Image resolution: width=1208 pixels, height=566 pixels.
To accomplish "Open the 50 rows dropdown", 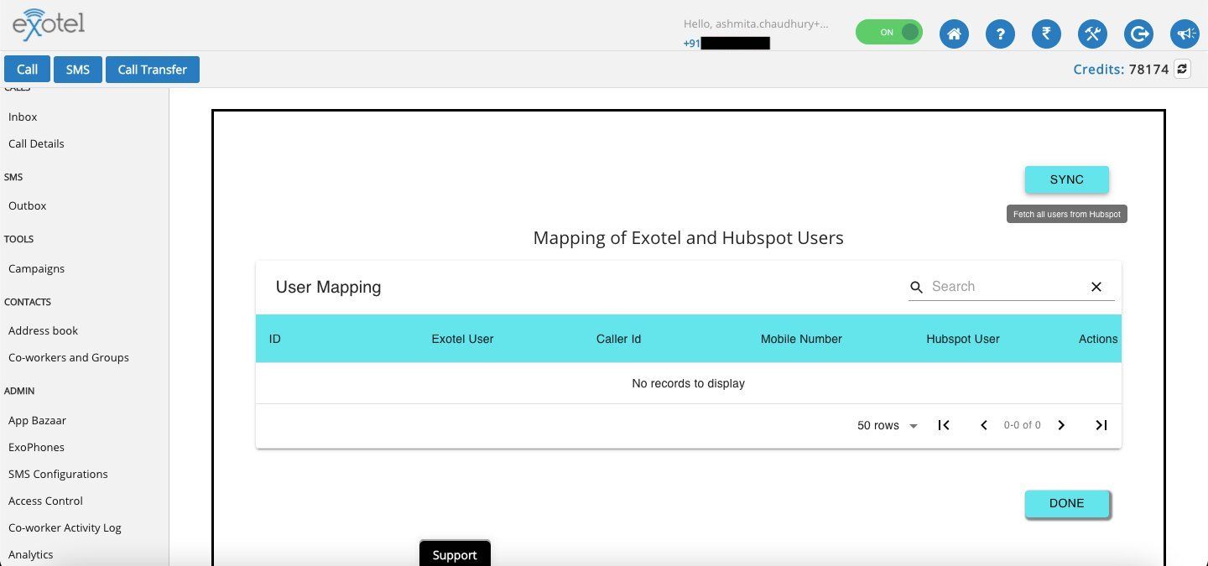I will 887,425.
